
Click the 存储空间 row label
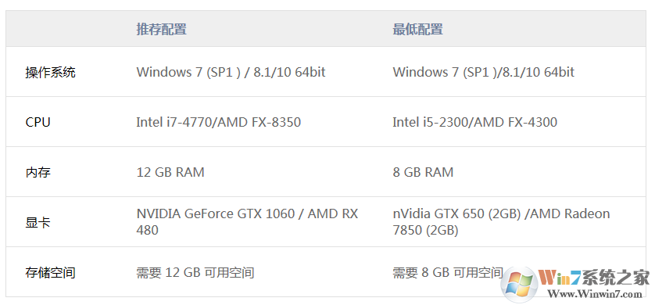tap(50, 272)
